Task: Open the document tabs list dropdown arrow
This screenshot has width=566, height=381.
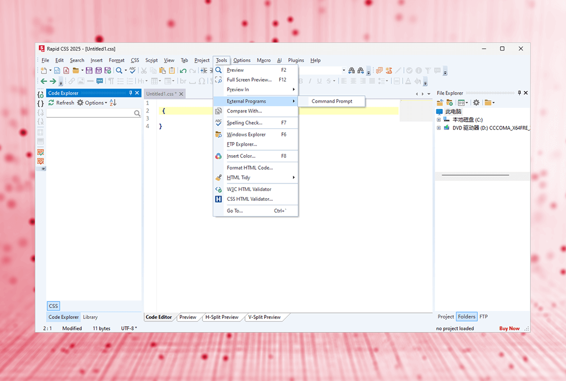Action: 429,94
